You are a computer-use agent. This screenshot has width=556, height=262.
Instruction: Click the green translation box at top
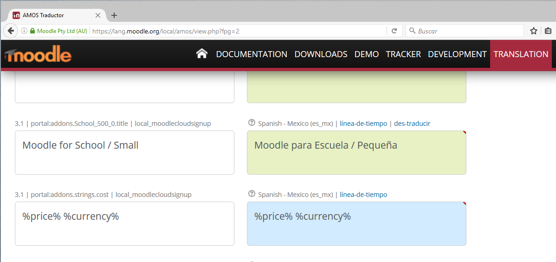click(x=356, y=87)
